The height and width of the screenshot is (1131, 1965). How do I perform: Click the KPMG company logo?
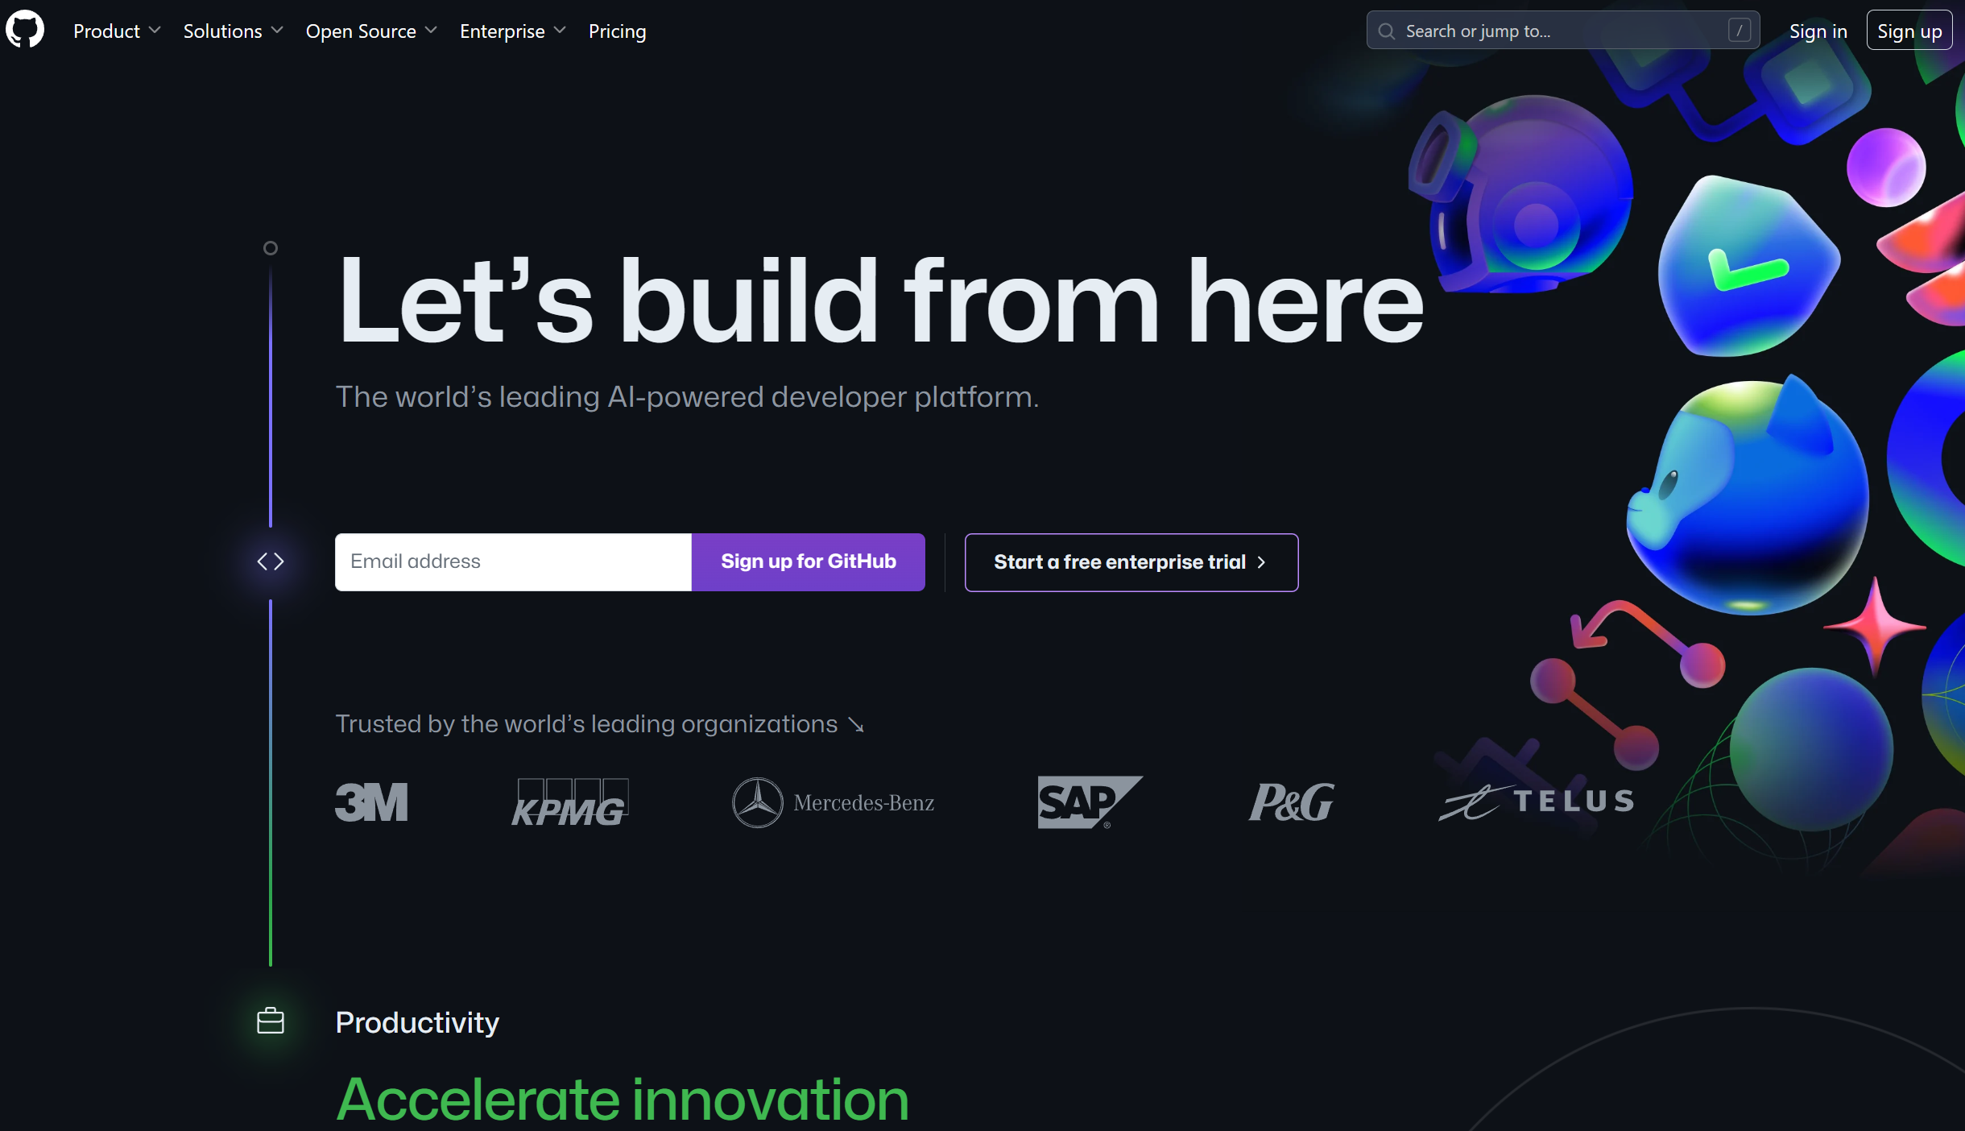[571, 801]
